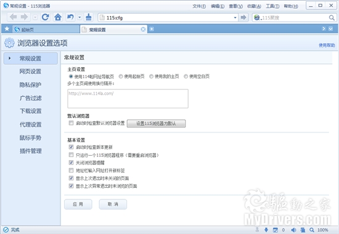The width and height of the screenshot is (339, 234).
Task: Click the popup window icon in status bar
Action: click(303, 230)
